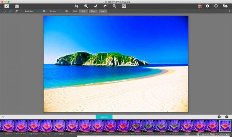The image size is (232, 137).
Task: Select the mask Brush tool
Action: pos(10,11)
